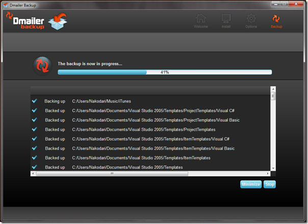308x224 pixels.
Task: Select path ending ProjectTemplates/Visual C#
Action: pos(153,111)
